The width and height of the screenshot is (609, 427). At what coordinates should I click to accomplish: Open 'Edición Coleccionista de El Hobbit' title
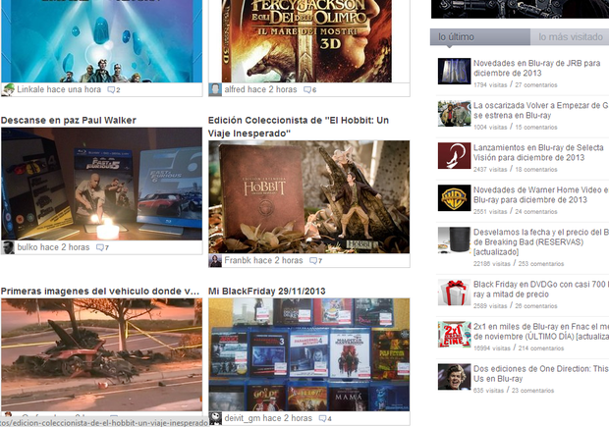[x=299, y=127]
